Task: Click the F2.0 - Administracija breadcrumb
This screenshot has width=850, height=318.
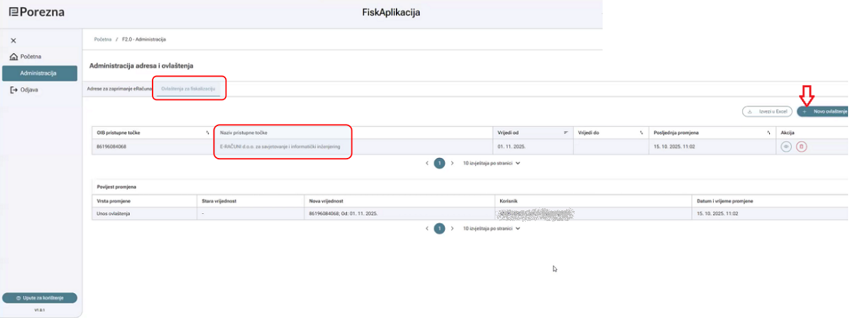Action: click(144, 40)
